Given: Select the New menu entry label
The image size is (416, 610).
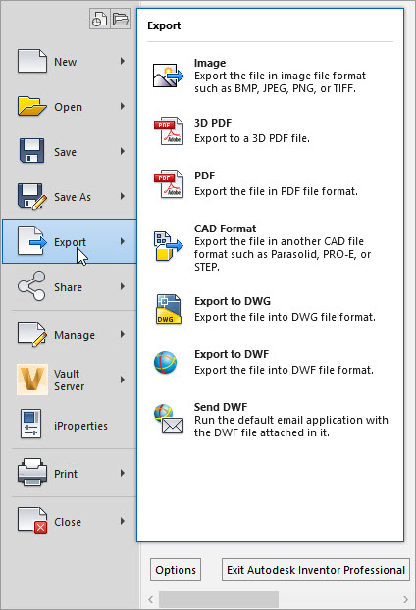Looking at the screenshot, I should 66,62.
